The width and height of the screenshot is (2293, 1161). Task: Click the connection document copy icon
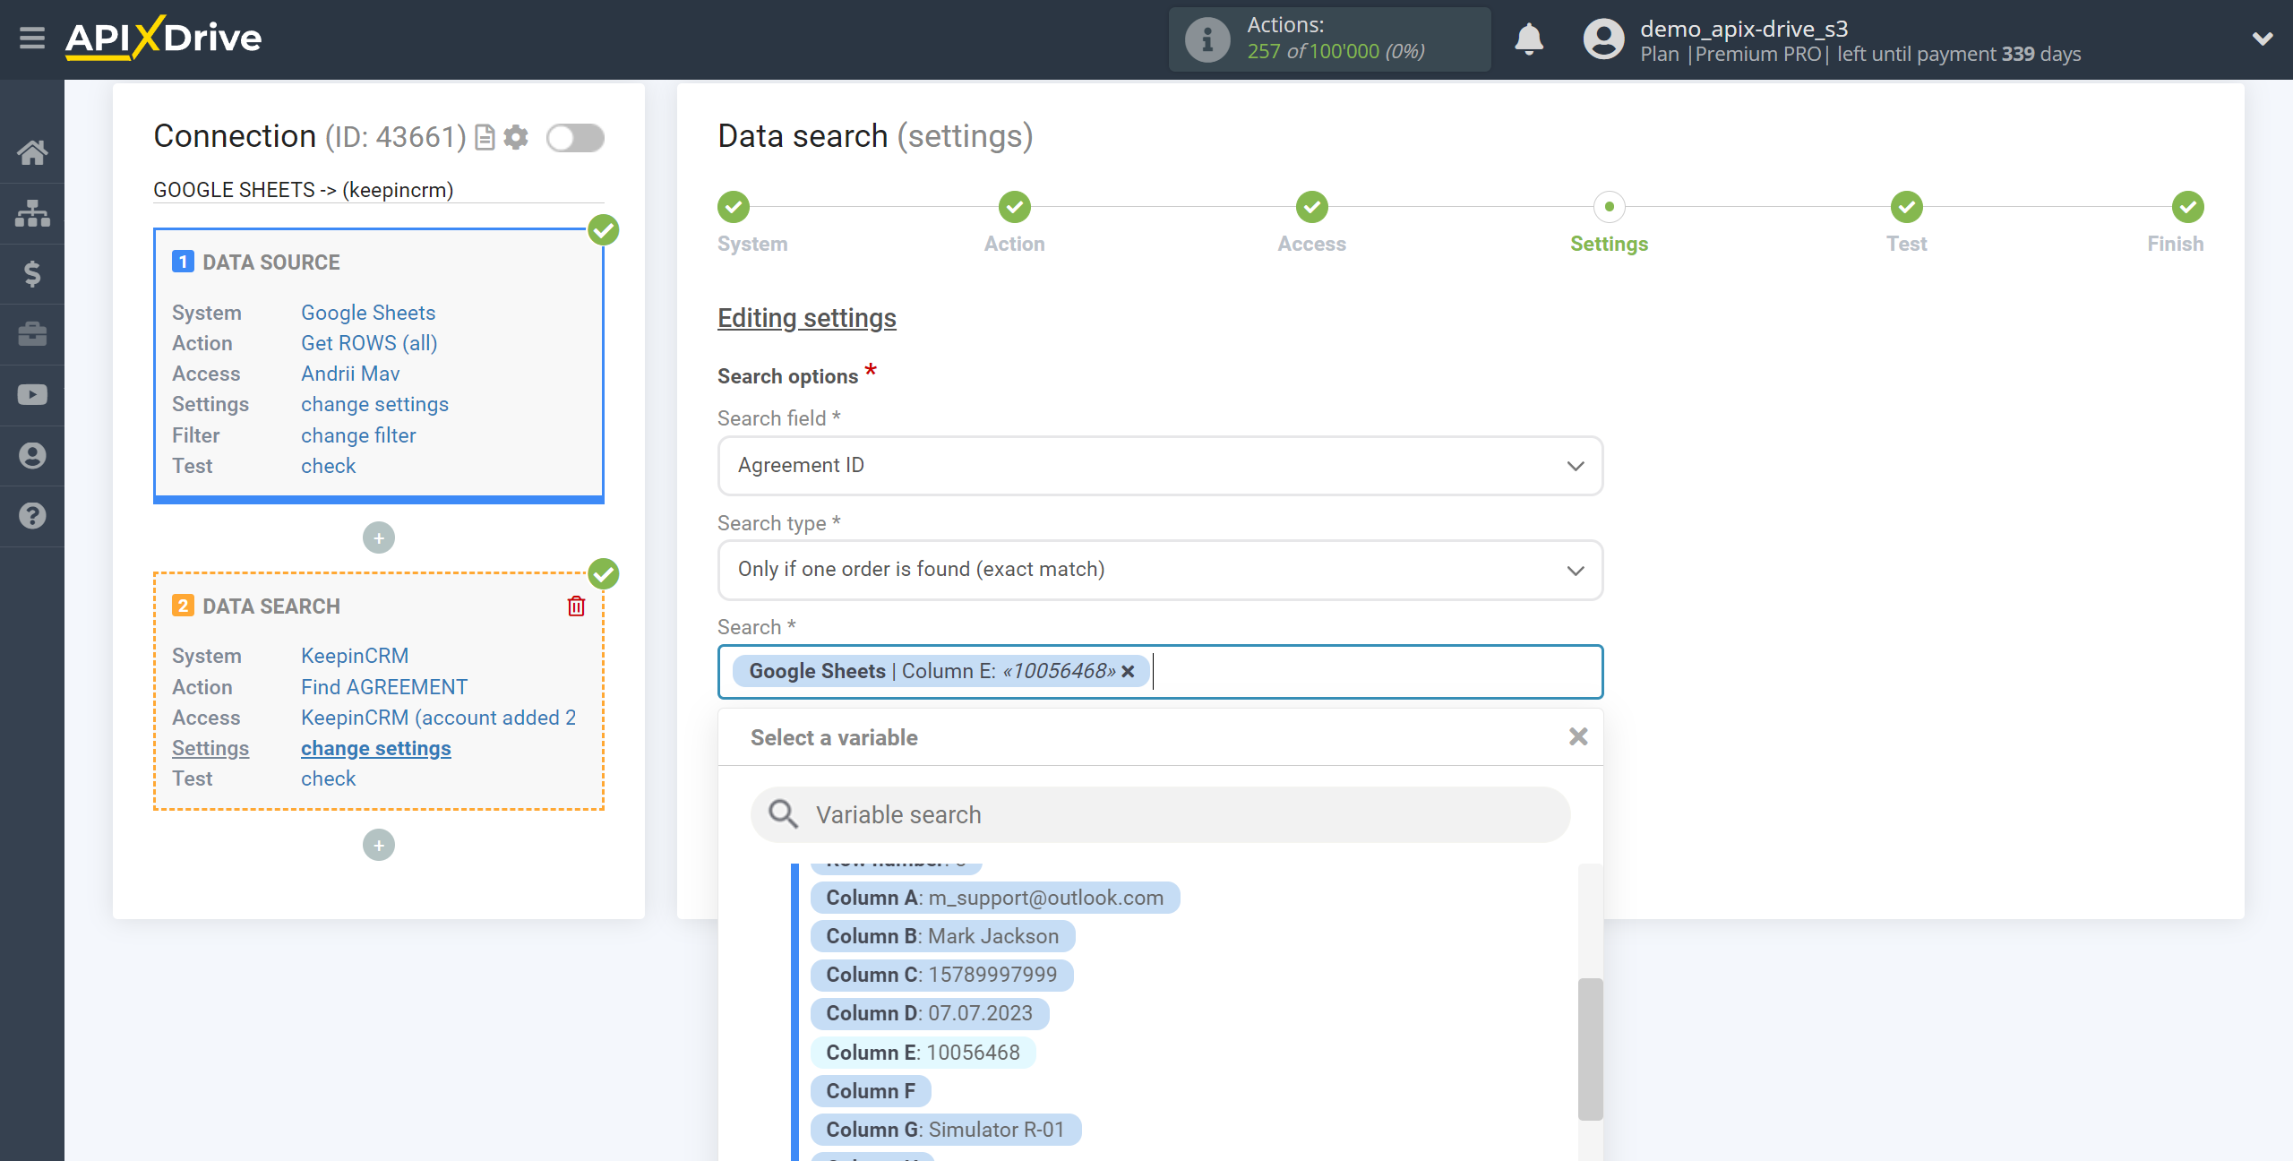click(485, 137)
